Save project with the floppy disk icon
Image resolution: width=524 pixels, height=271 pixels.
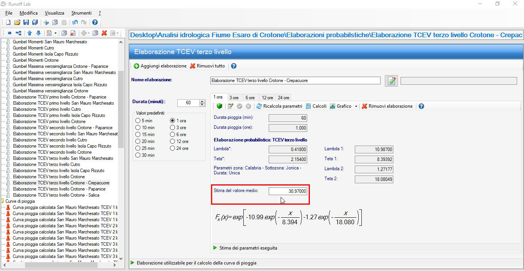[x=26, y=23]
